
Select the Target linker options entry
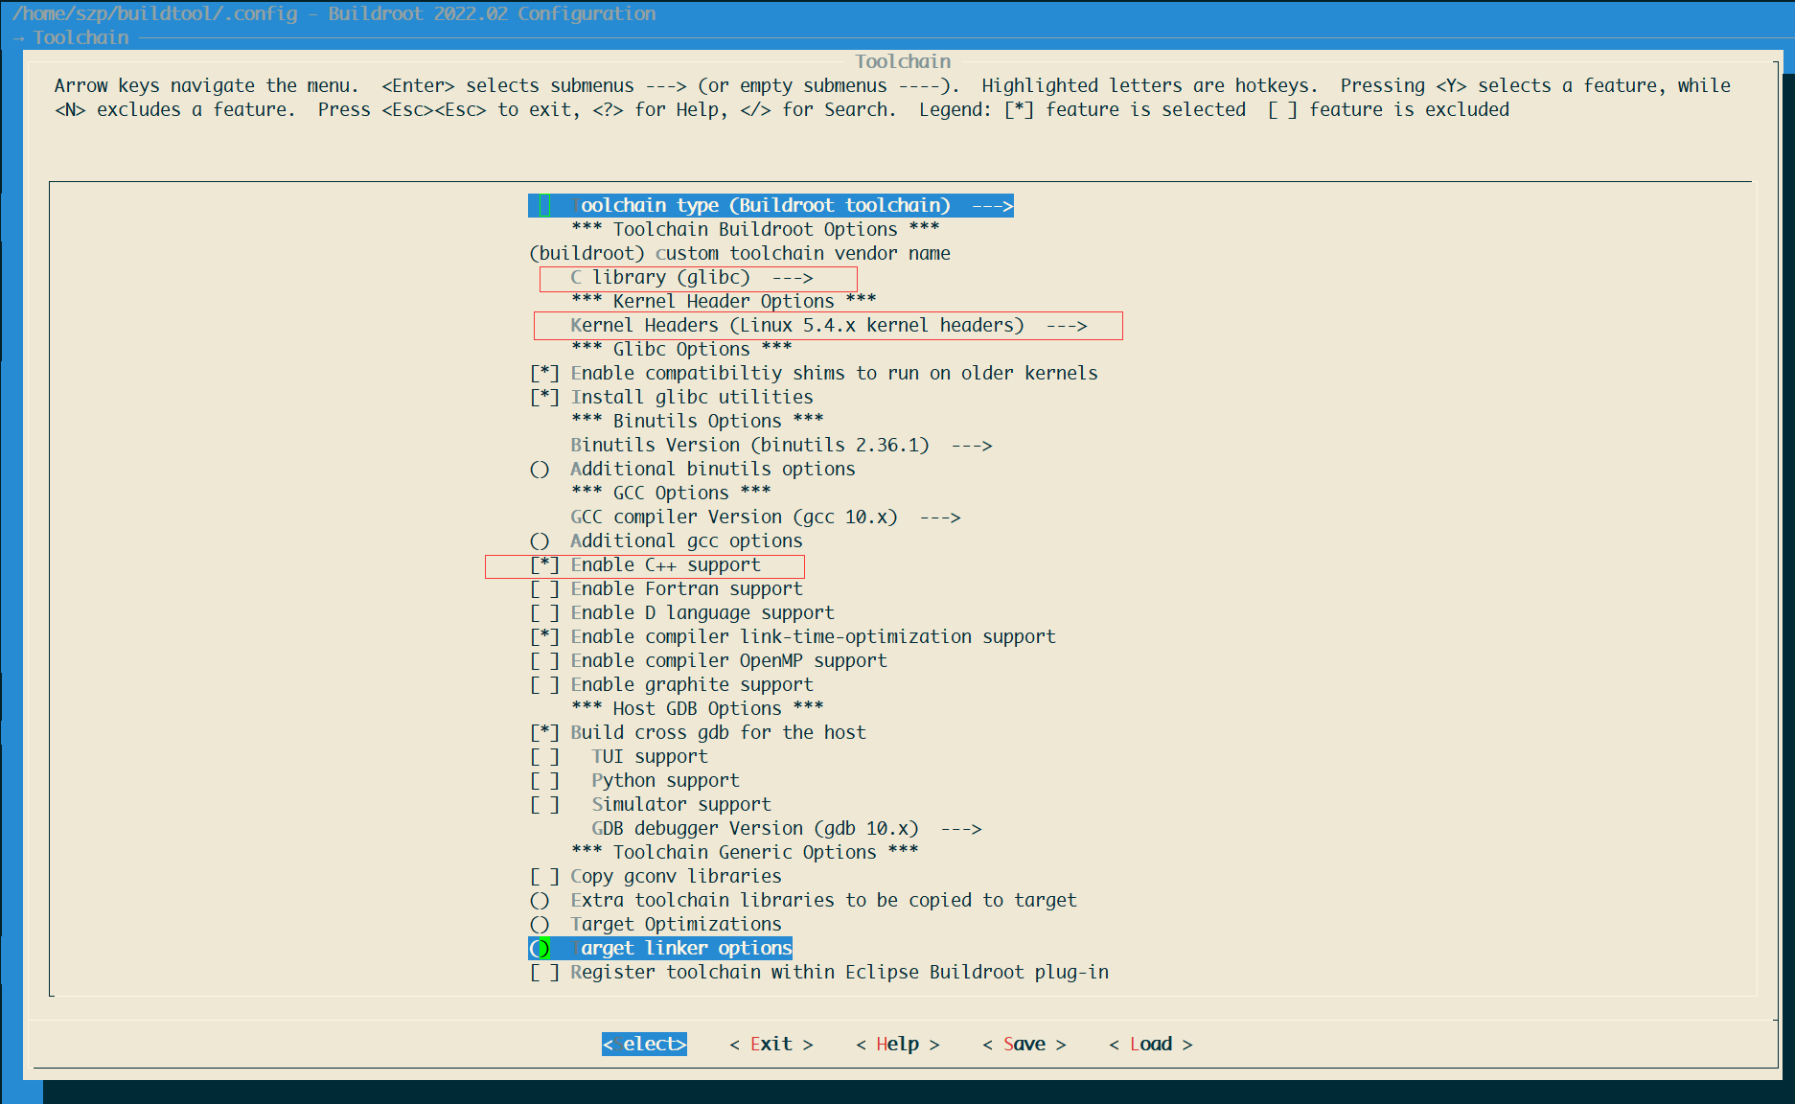tap(660, 948)
